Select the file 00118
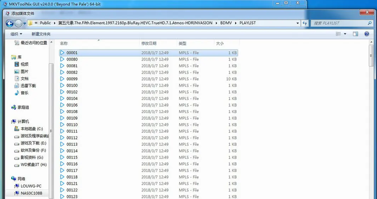This screenshot has height=199, width=377. (x=148, y=177)
